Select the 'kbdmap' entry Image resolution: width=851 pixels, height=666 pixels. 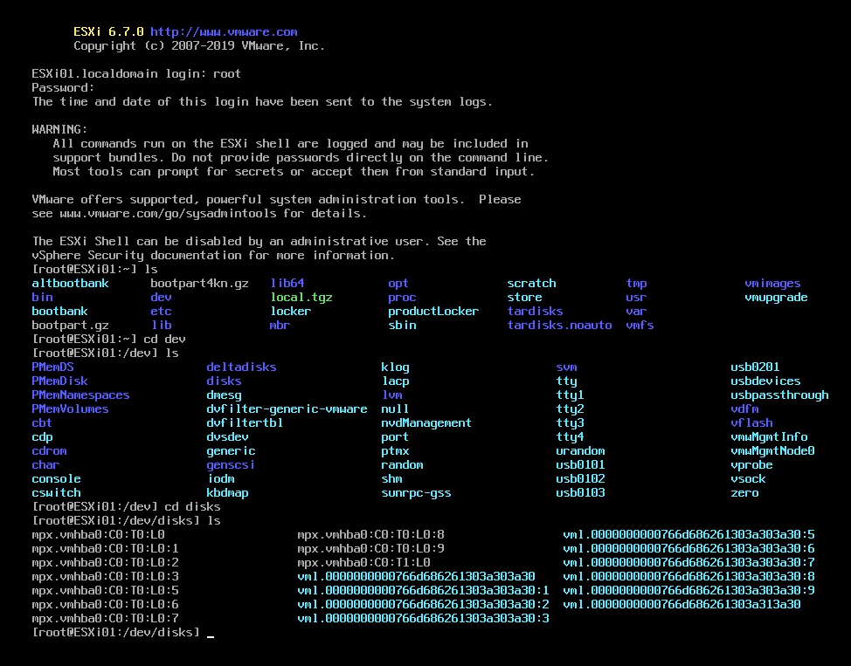pyautogui.click(x=227, y=493)
